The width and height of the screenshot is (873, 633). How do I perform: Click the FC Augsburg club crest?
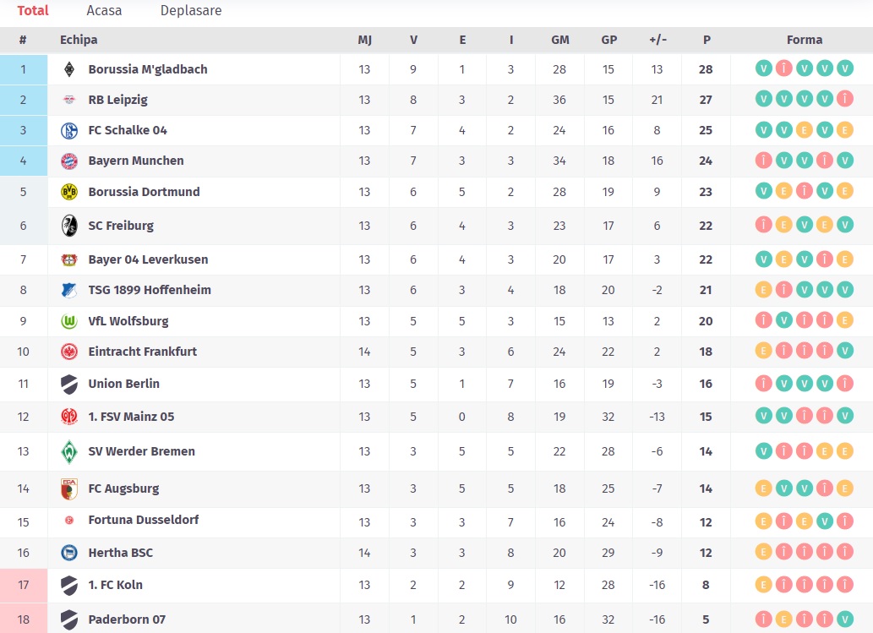(x=69, y=488)
